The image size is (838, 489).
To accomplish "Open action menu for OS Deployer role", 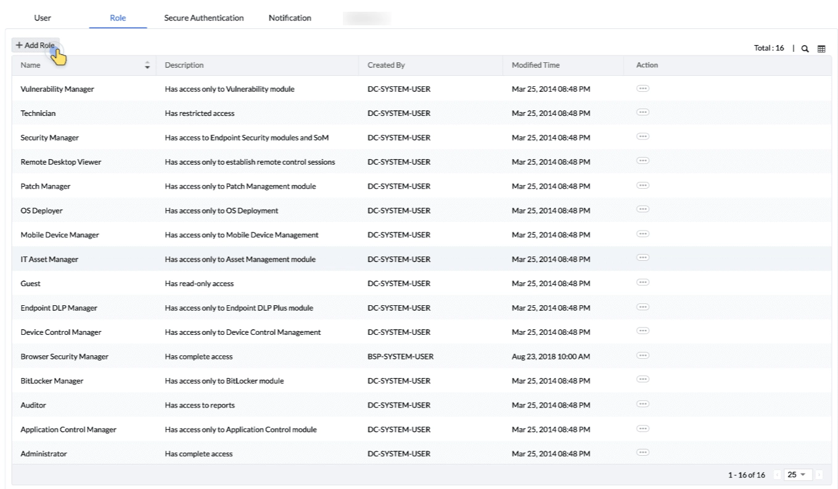I will pos(643,210).
